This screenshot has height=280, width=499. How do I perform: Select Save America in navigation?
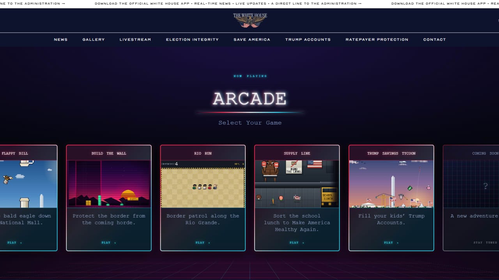(x=252, y=40)
